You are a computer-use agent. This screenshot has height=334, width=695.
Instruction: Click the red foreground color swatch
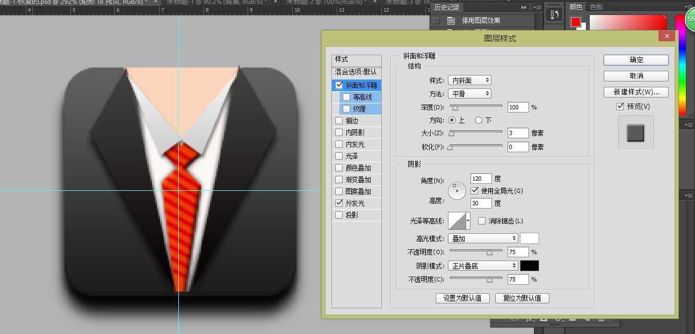tap(576, 22)
